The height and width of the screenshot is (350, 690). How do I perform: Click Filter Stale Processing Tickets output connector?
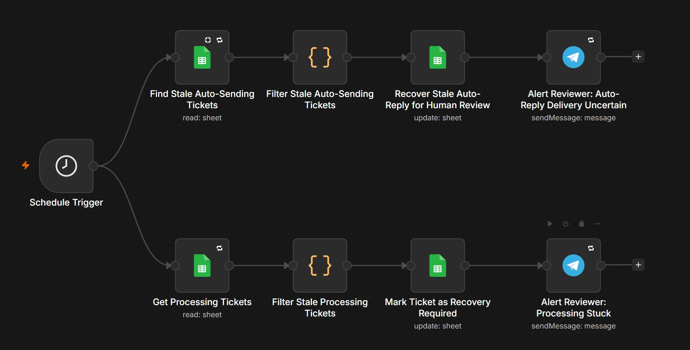pos(347,266)
